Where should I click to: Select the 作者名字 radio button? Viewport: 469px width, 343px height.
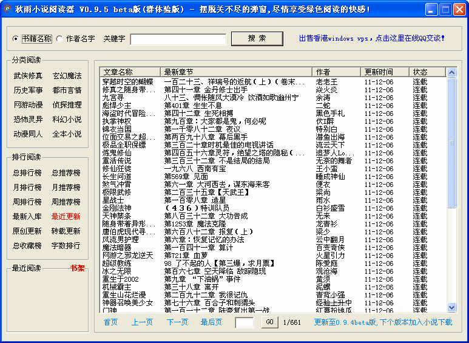pyautogui.click(x=59, y=39)
